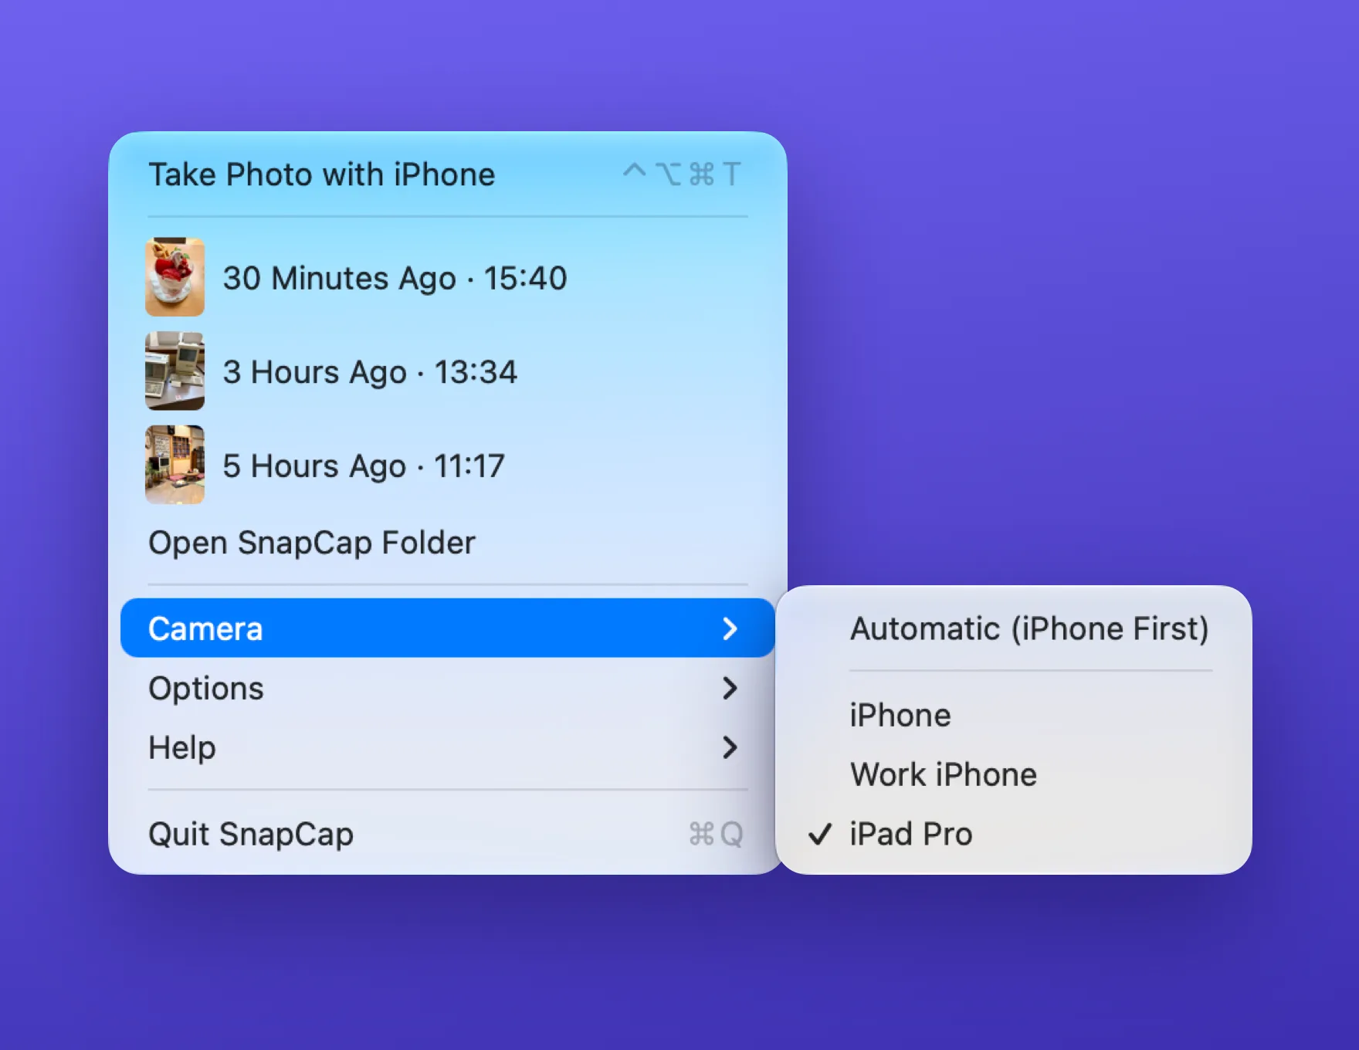Select the checked iPad Pro camera
Screen dimensions: 1359x1050
pos(1013,834)
